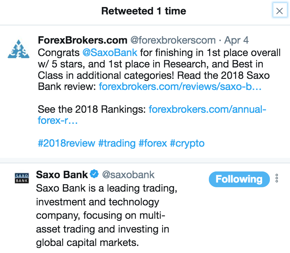Open the Apr 4 tweet timestamp
The width and height of the screenshot is (290, 253).
(x=236, y=41)
